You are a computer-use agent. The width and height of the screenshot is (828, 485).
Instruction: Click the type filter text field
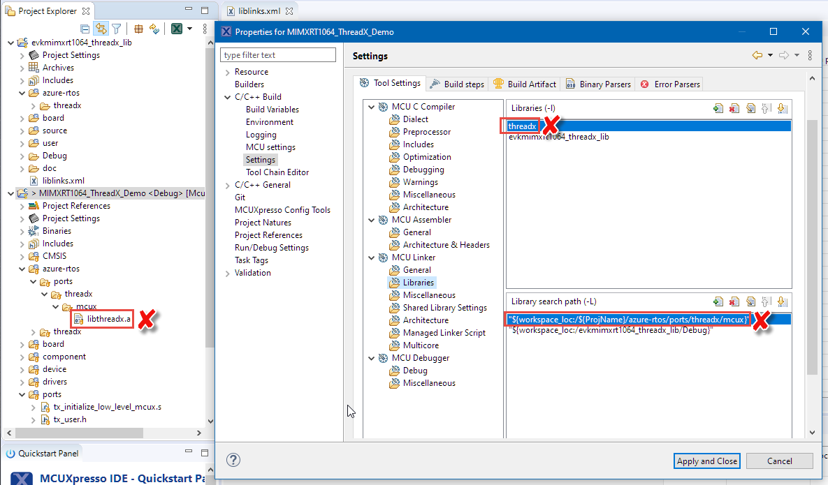coord(278,55)
